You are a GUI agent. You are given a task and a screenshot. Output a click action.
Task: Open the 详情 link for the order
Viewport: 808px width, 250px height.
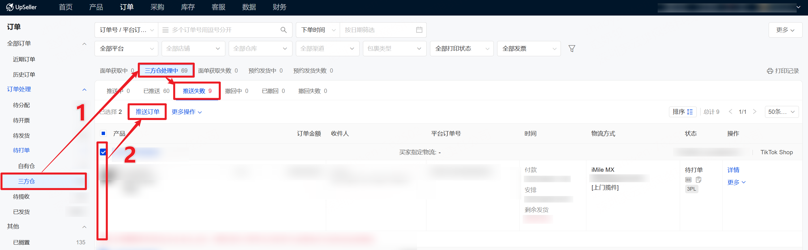click(x=733, y=170)
